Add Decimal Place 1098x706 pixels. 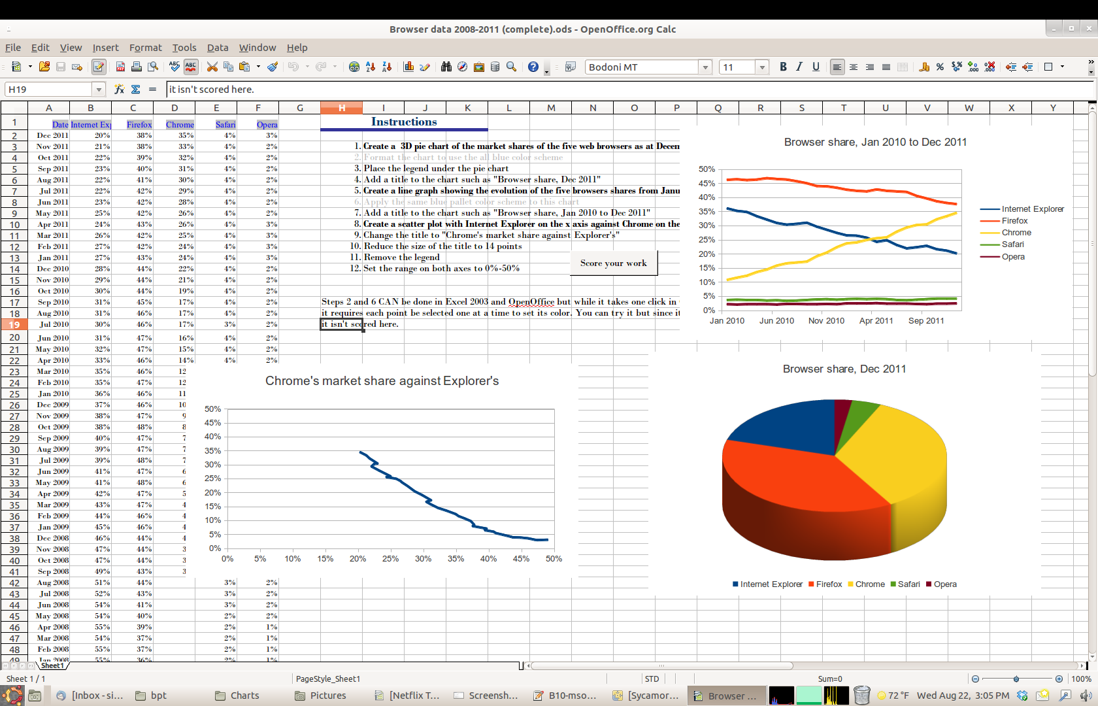[x=973, y=67]
